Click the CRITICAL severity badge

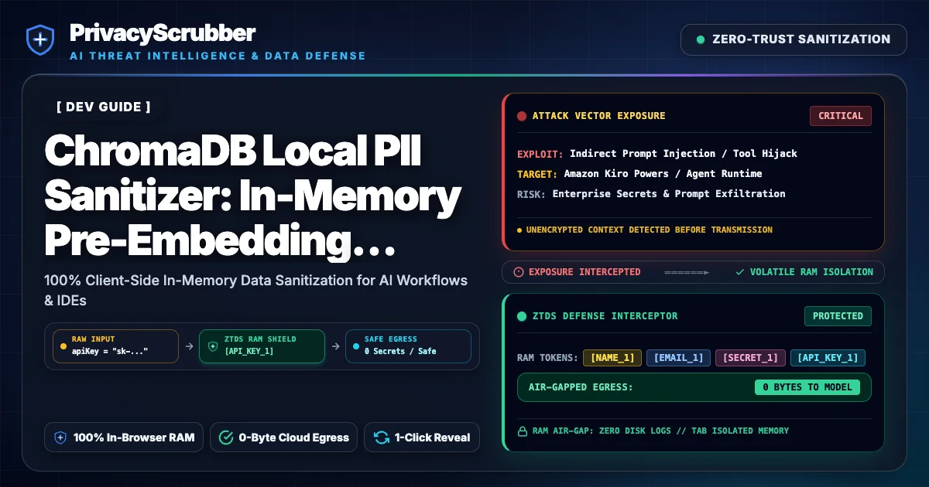[840, 116]
